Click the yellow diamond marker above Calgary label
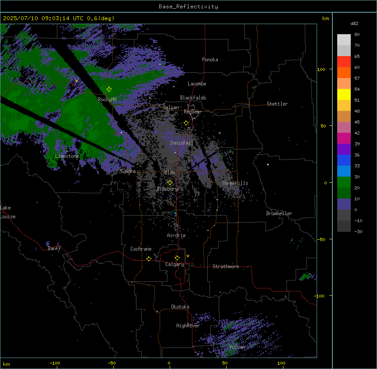 (x=177, y=258)
